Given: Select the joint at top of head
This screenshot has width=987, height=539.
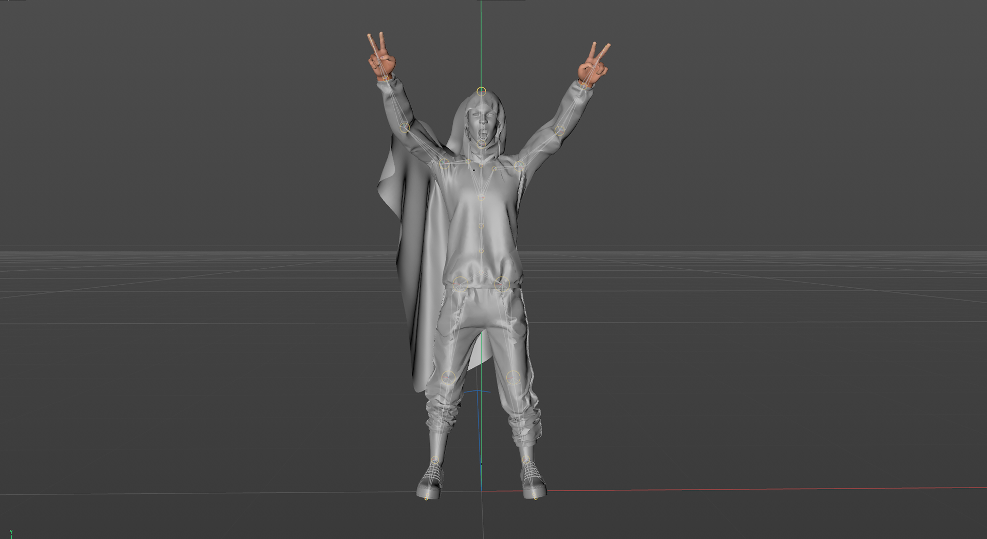Looking at the screenshot, I should [x=481, y=91].
